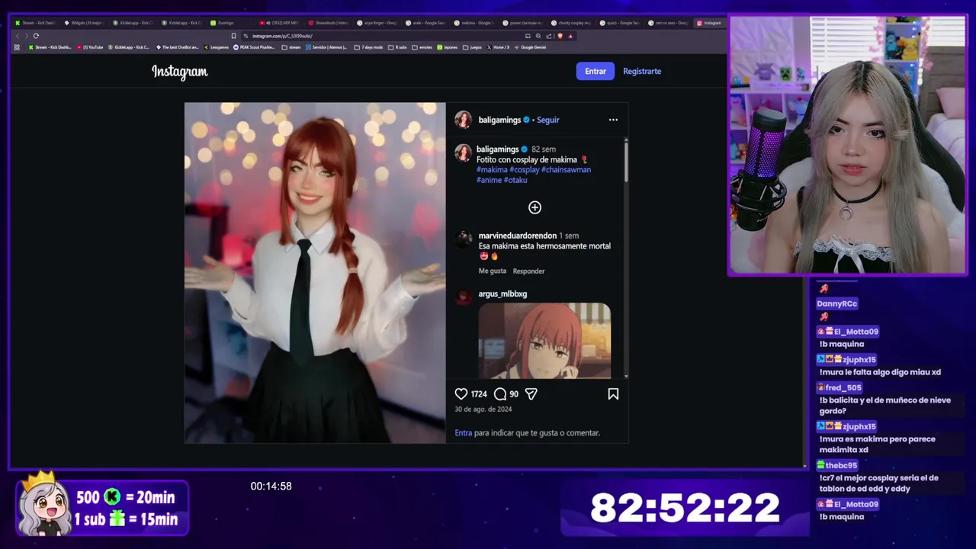Open the #makima hashtag
This screenshot has height=549, width=976.
click(492, 169)
